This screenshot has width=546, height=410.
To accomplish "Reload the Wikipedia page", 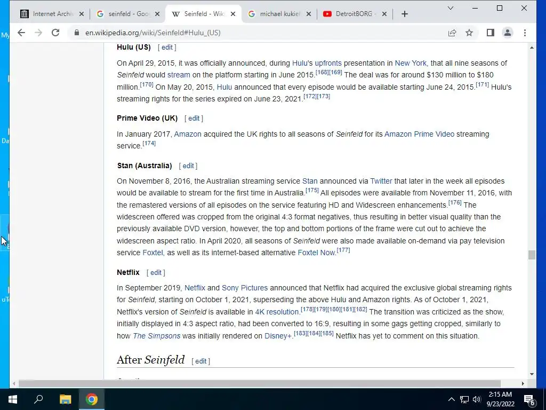I will point(55,33).
